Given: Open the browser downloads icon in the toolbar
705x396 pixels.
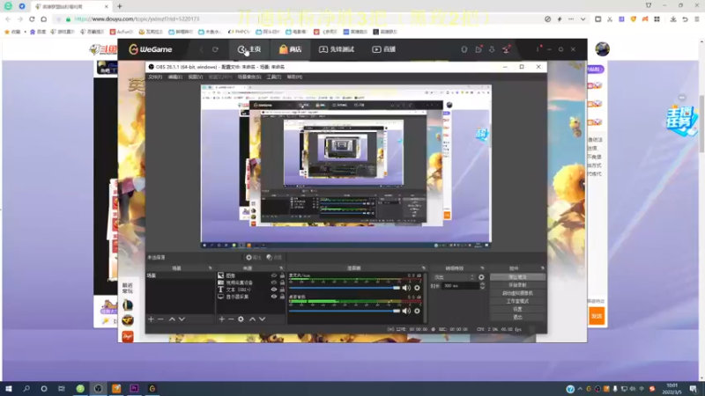Looking at the screenshot, I should tap(673, 19).
